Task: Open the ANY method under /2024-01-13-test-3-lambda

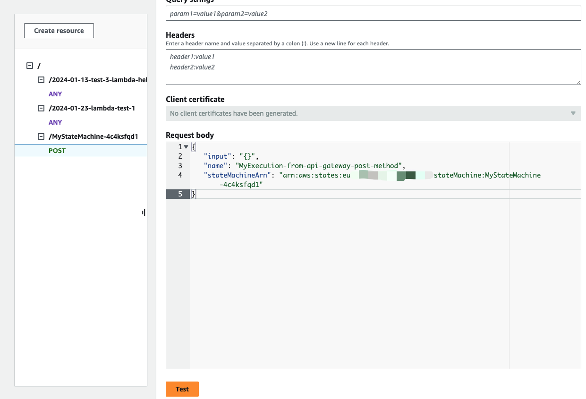Action: pyautogui.click(x=55, y=94)
